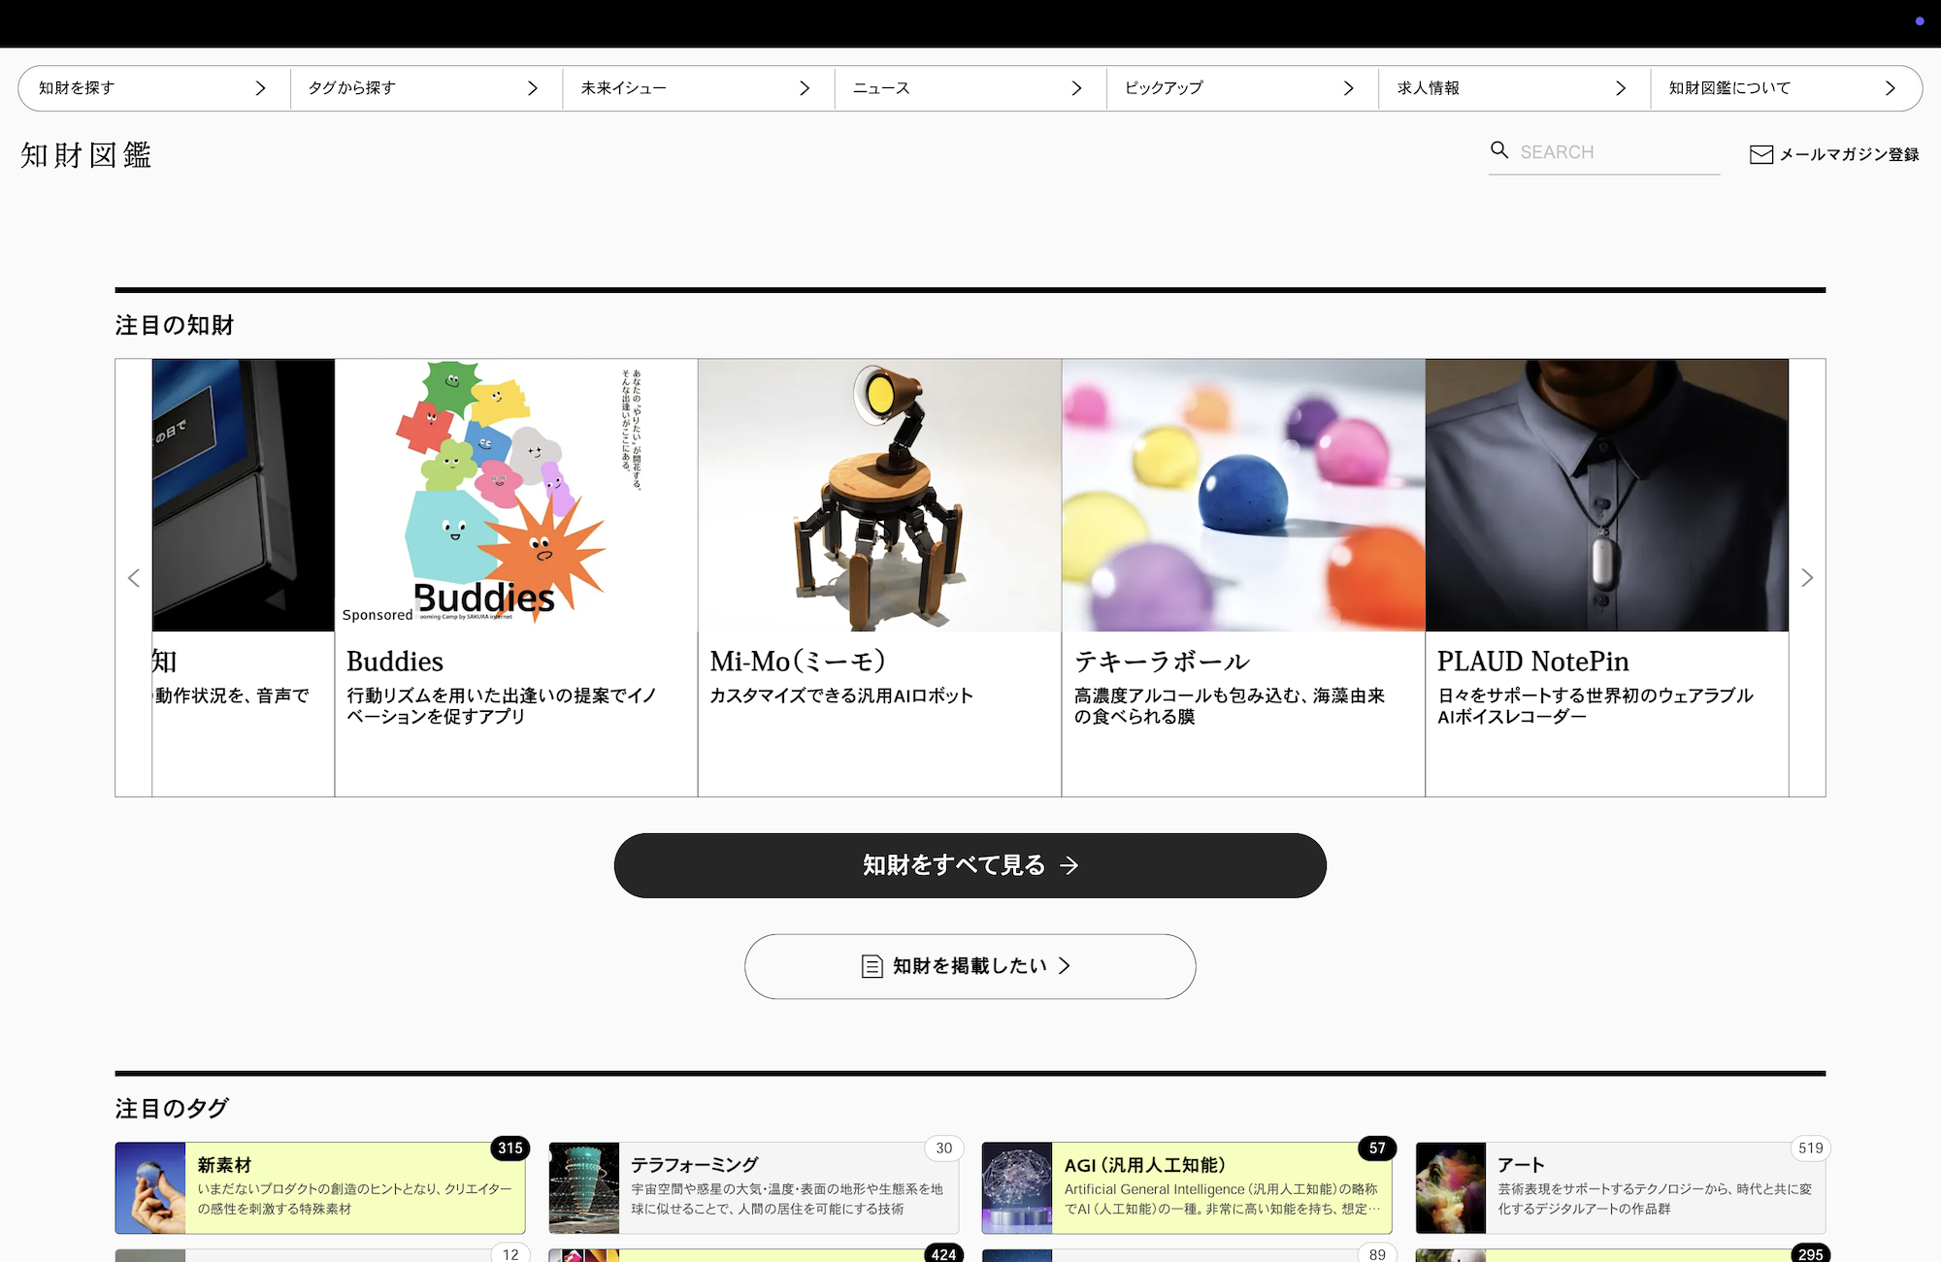This screenshot has width=1941, height=1262.
Task: Expand the タグから探す menu chevron
Action: [x=532, y=88]
